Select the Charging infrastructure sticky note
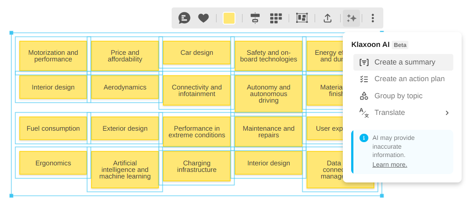 pos(197,166)
